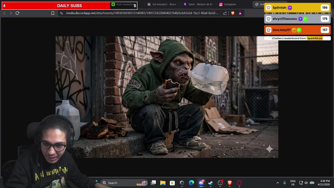Click the Daily Subs goal bar

pyautogui.click(x=69, y=6)
